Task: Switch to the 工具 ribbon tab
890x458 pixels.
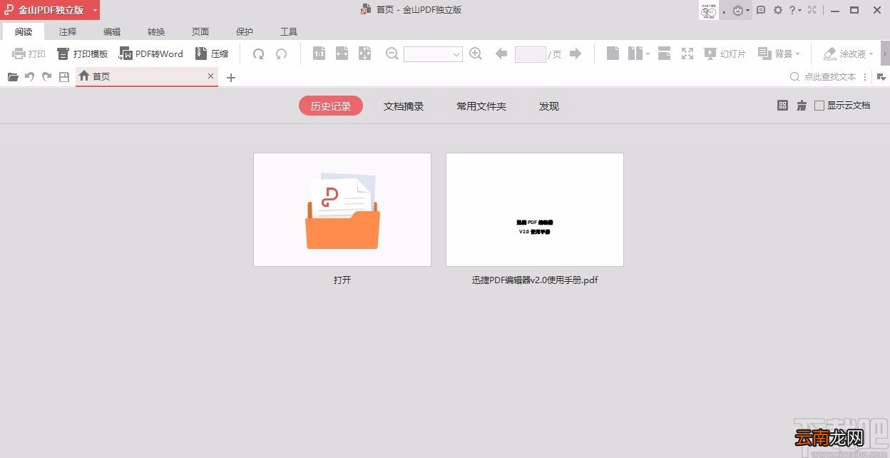Action: (x=289, y=31)
